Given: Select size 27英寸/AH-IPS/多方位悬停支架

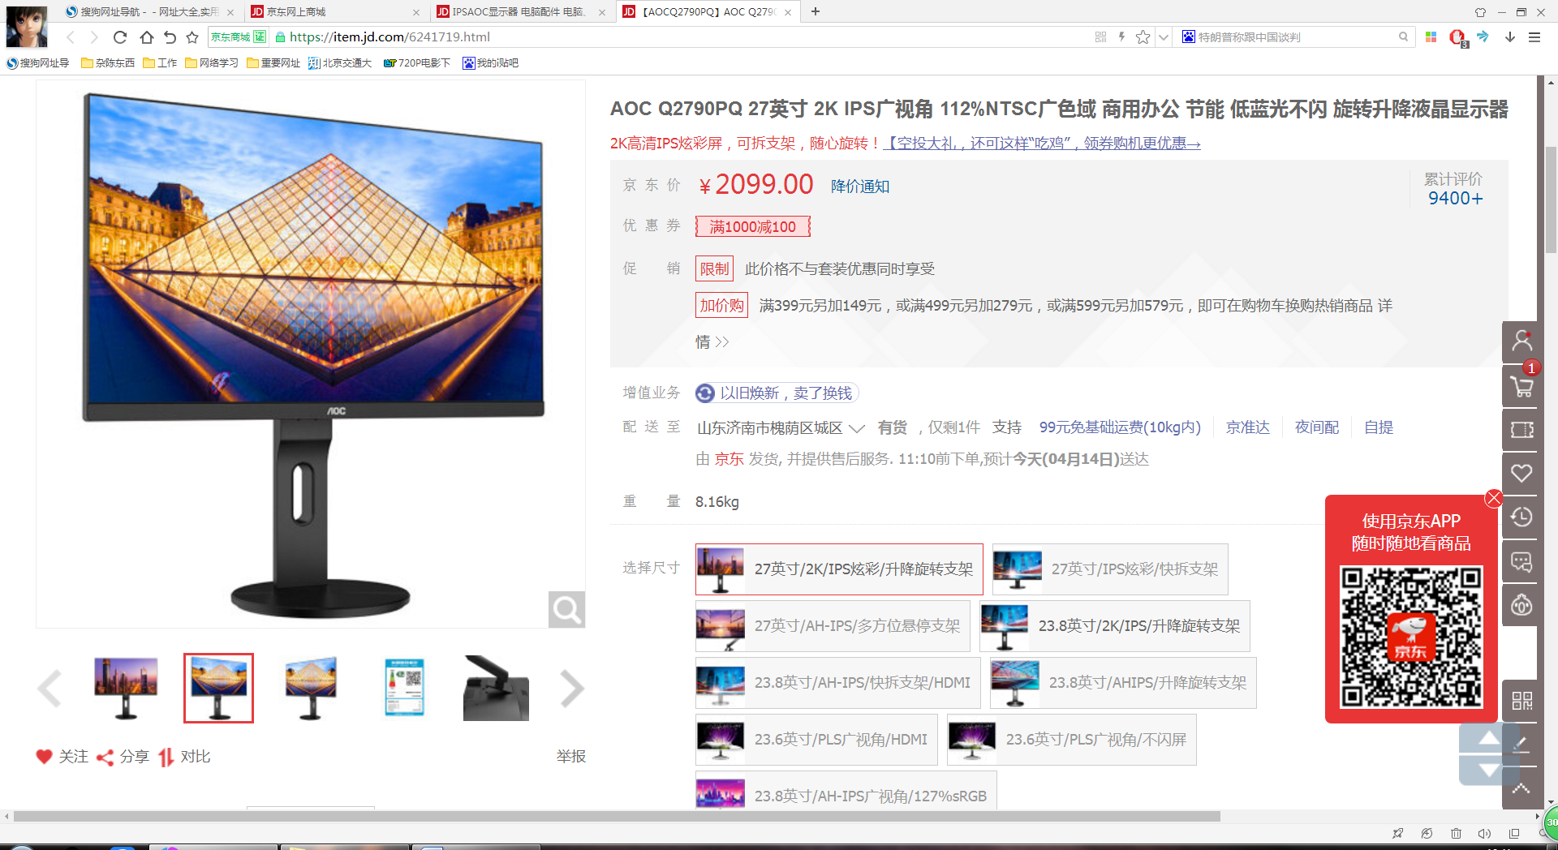Looking at the screenshot, I should (x=833, y=625).
